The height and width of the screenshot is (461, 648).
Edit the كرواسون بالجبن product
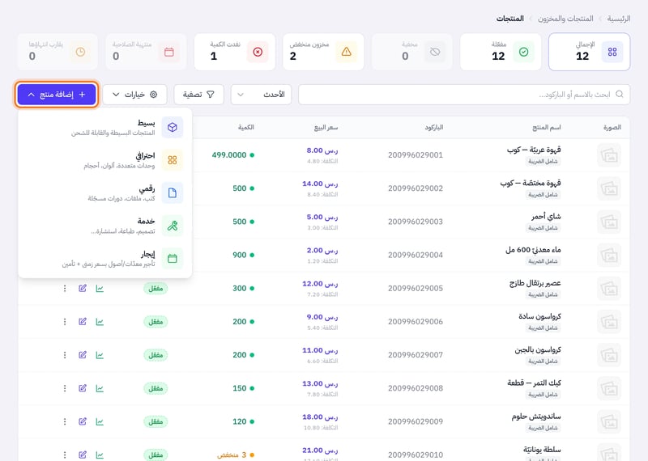[x=83, y=355]
